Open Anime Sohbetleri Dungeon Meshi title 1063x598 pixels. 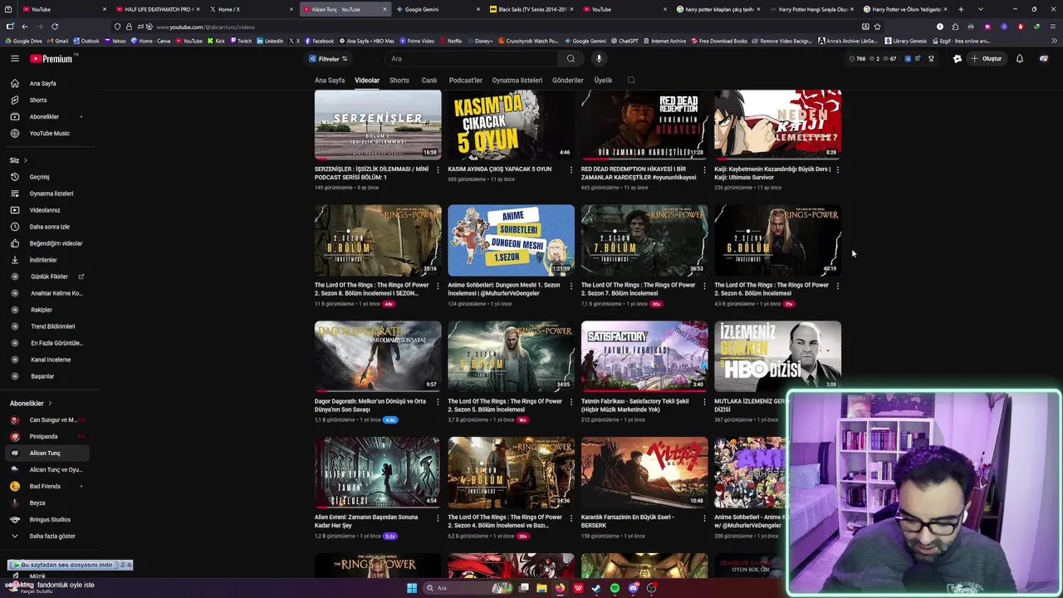click(x=504, y=289)
